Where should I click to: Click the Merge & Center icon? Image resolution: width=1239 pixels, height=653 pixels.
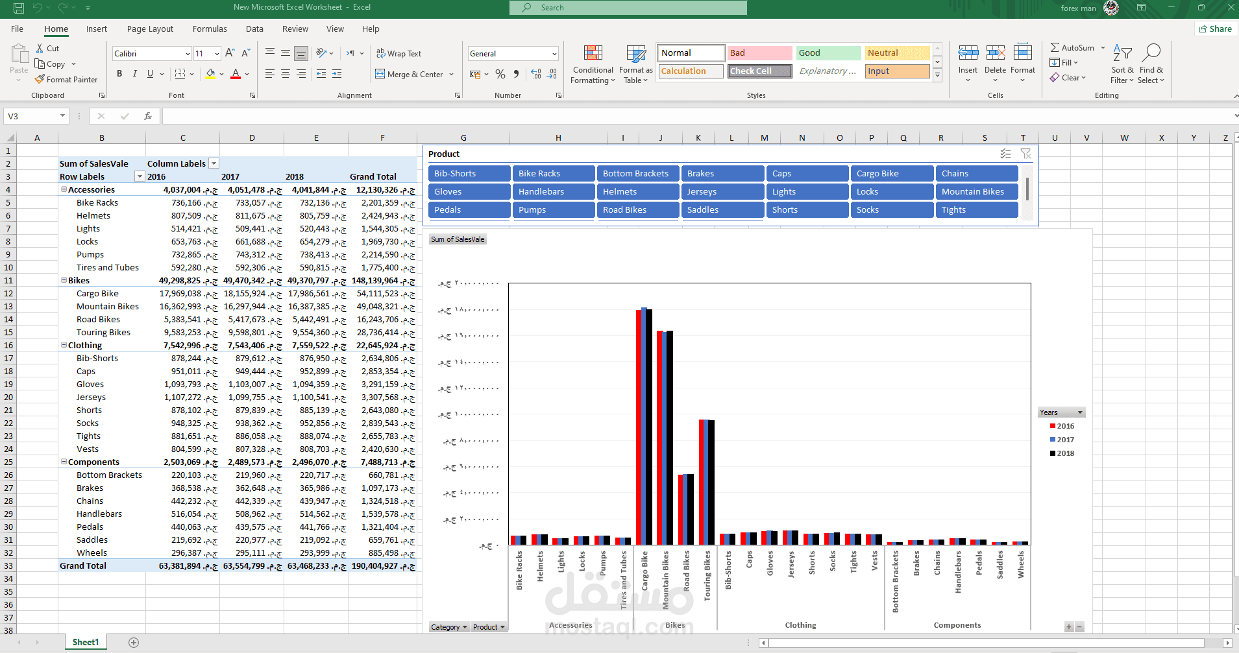(x=380, y=74)
